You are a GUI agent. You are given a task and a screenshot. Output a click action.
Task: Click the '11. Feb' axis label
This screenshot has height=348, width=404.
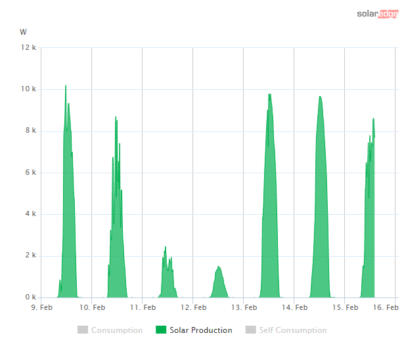[x=143, y=307]
